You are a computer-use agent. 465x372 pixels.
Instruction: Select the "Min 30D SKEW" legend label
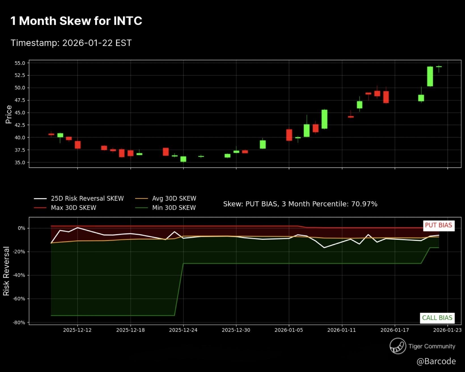[174, 208]
